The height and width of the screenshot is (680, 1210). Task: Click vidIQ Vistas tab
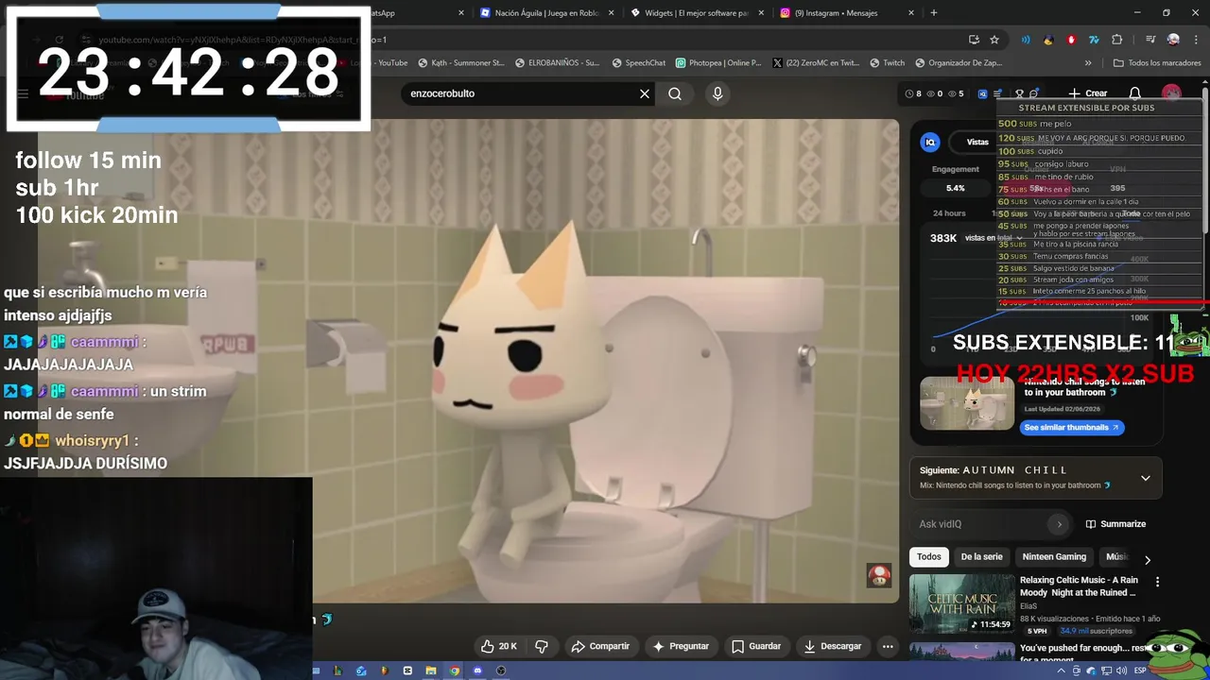point(977,142)
